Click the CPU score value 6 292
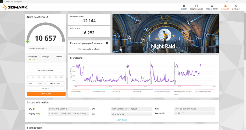 (89, 33)
